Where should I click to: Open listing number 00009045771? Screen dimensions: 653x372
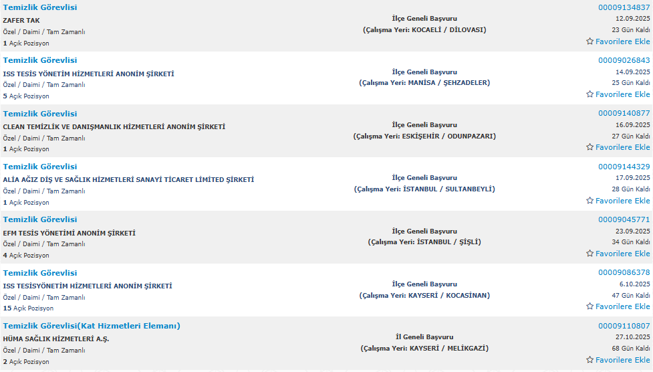[x=624, y=219]
